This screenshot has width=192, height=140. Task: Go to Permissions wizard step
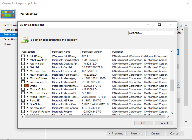point(10,30)
